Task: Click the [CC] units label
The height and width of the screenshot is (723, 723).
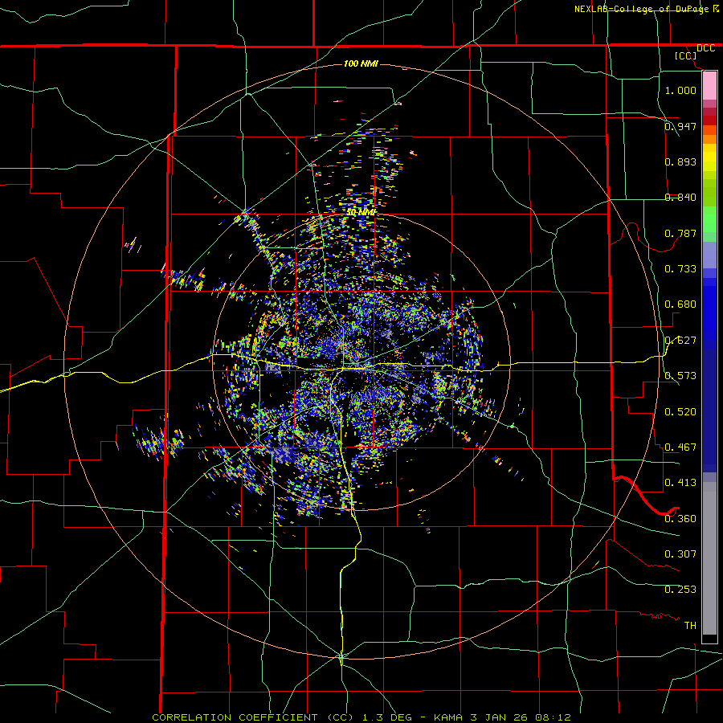Action: click(x=686, y=55)
